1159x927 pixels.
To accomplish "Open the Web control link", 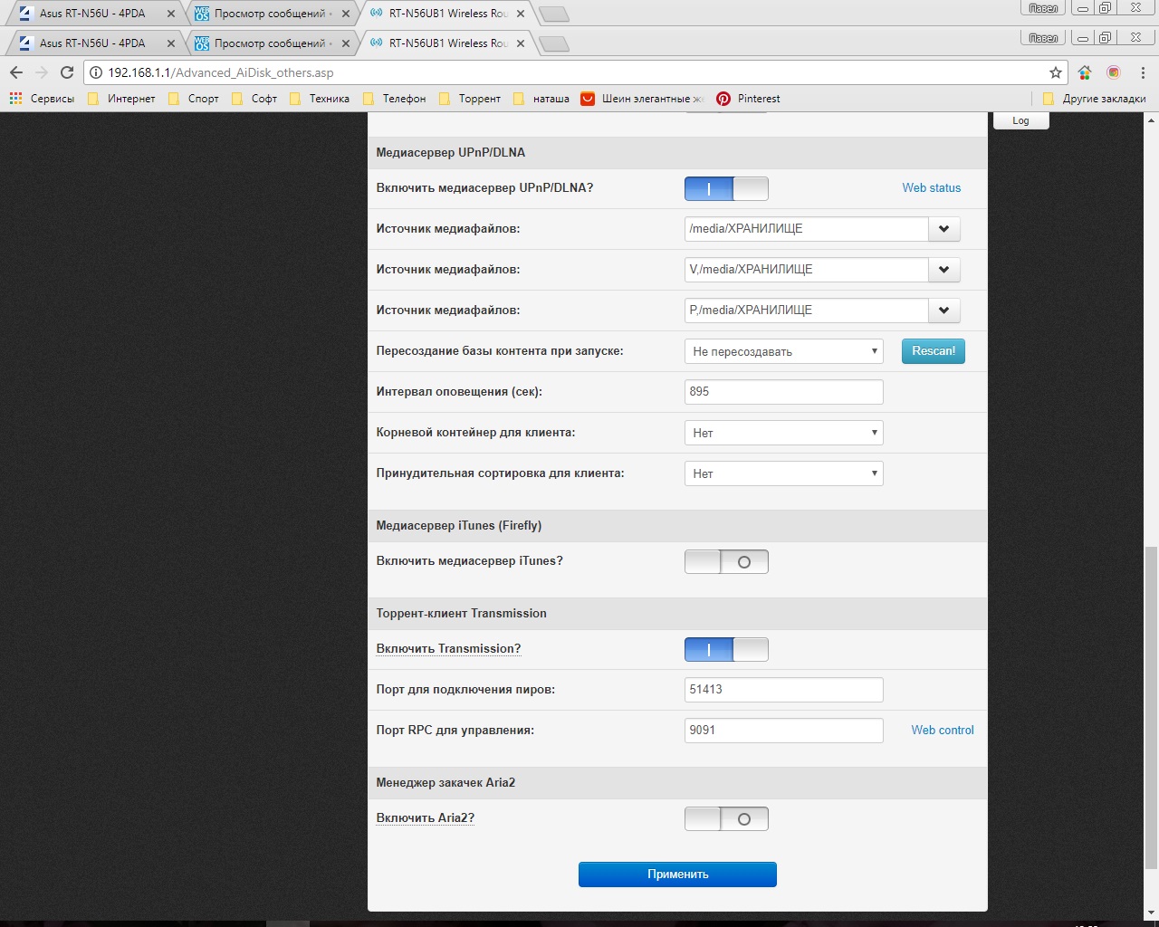I will [942, 730].
